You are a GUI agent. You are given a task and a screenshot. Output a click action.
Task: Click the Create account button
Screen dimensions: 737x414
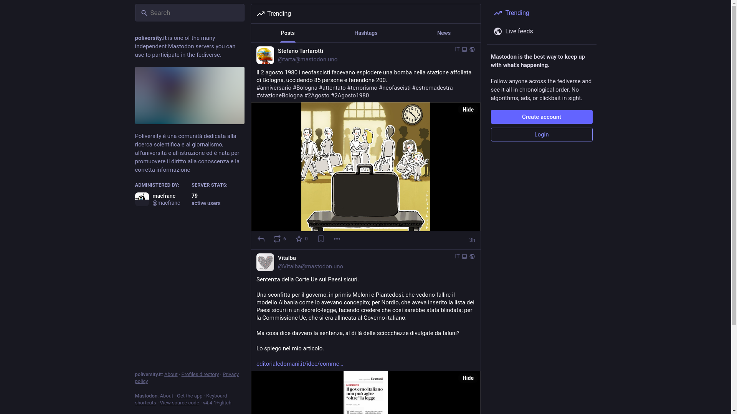pyautogui.click(x=542, y=117)
